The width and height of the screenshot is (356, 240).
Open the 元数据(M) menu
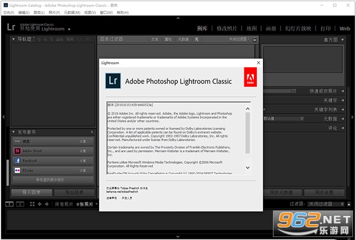(72, 12)
